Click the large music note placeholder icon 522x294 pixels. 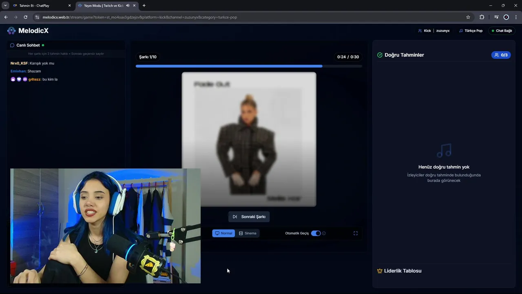click(x=444, y=151)
